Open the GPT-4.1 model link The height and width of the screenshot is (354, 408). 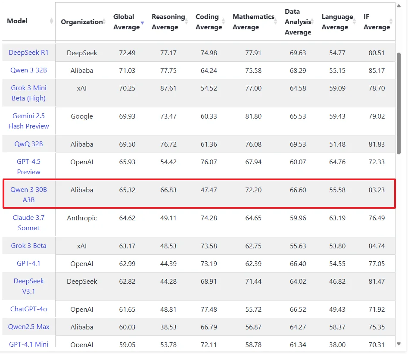(28, 263)
